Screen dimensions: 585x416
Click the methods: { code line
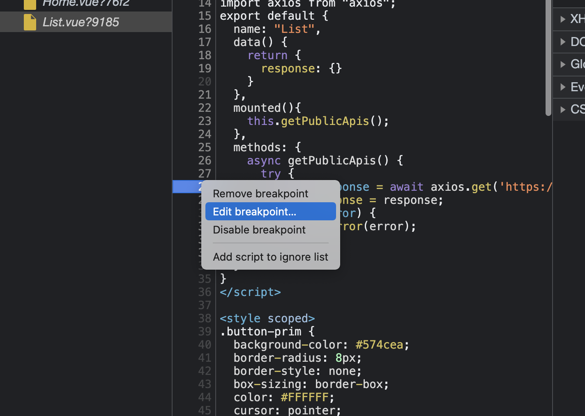click(267, 147)
